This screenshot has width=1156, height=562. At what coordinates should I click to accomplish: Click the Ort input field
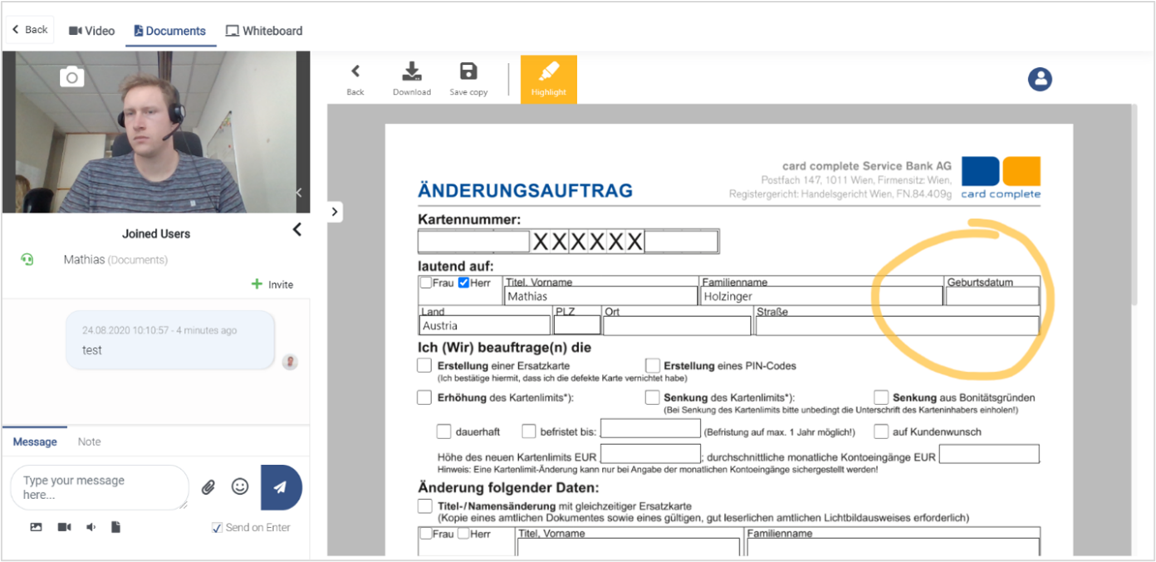[678, 325]
